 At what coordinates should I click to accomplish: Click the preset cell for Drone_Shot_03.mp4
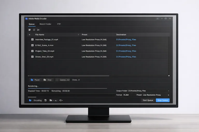[94, 57]
